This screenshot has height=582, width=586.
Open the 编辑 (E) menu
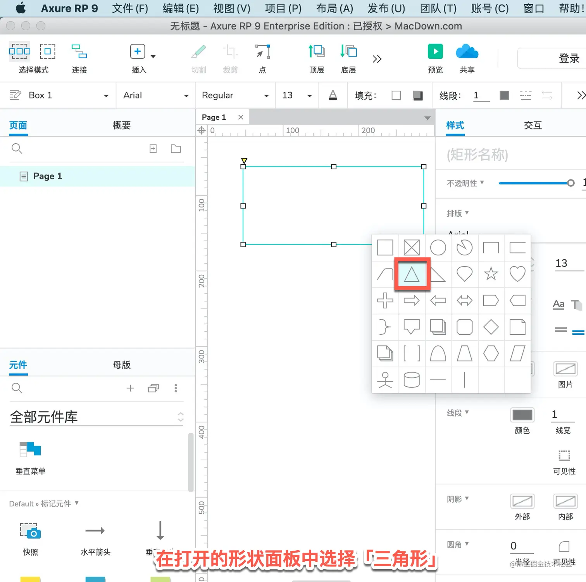tap(181, 8)
